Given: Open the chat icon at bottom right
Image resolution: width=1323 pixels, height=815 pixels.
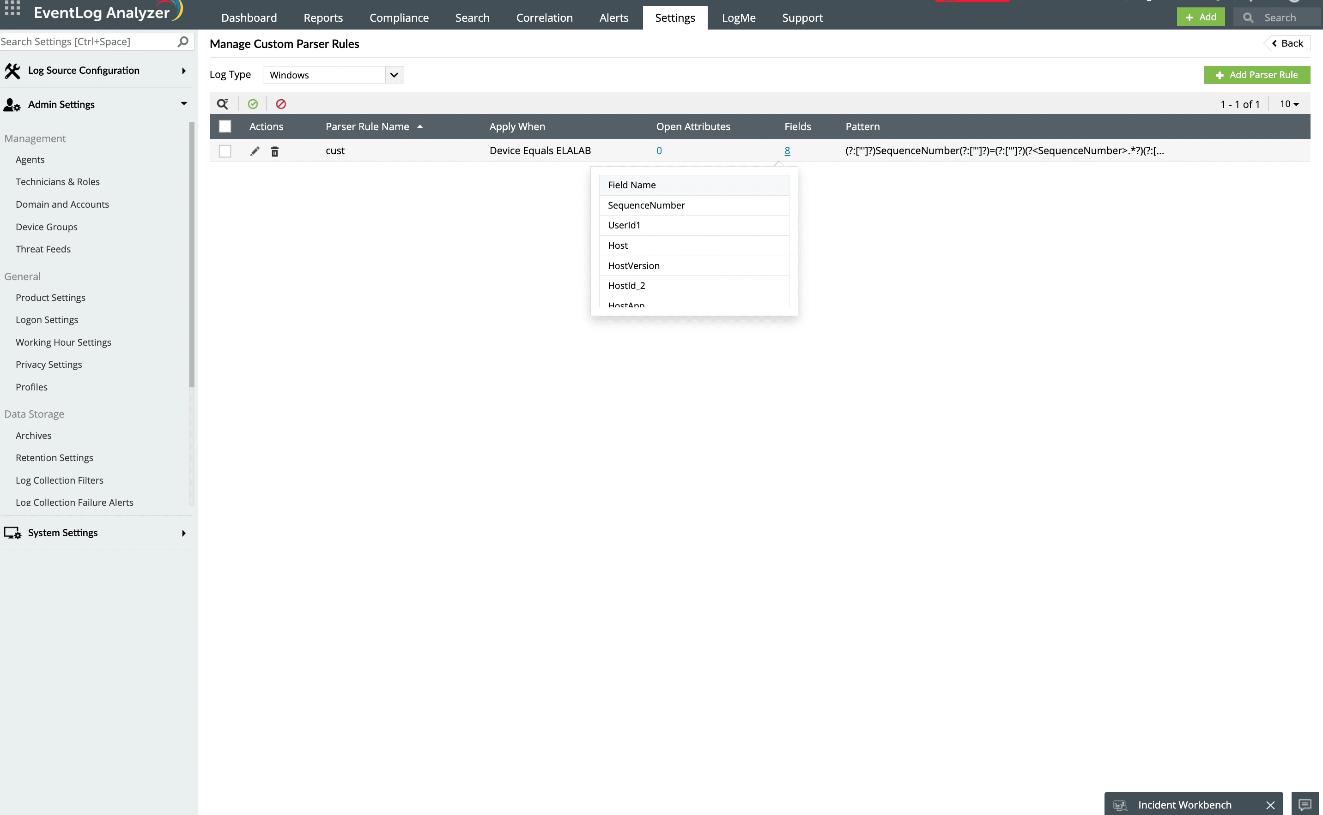Looking at the screenshot, I should tap(1305, 804).
